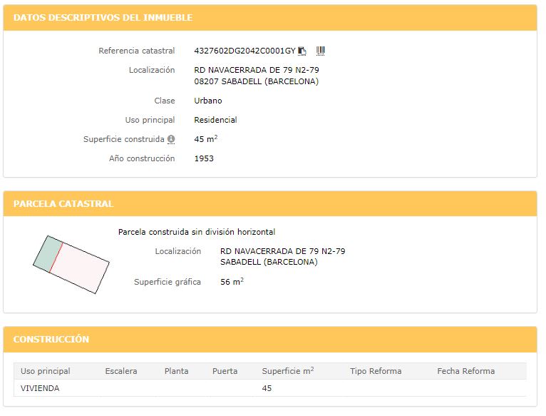Click the Datos Descriptivos del Inmueble header
The width and height of the screenshot is (546, 416).
(103, 18)
